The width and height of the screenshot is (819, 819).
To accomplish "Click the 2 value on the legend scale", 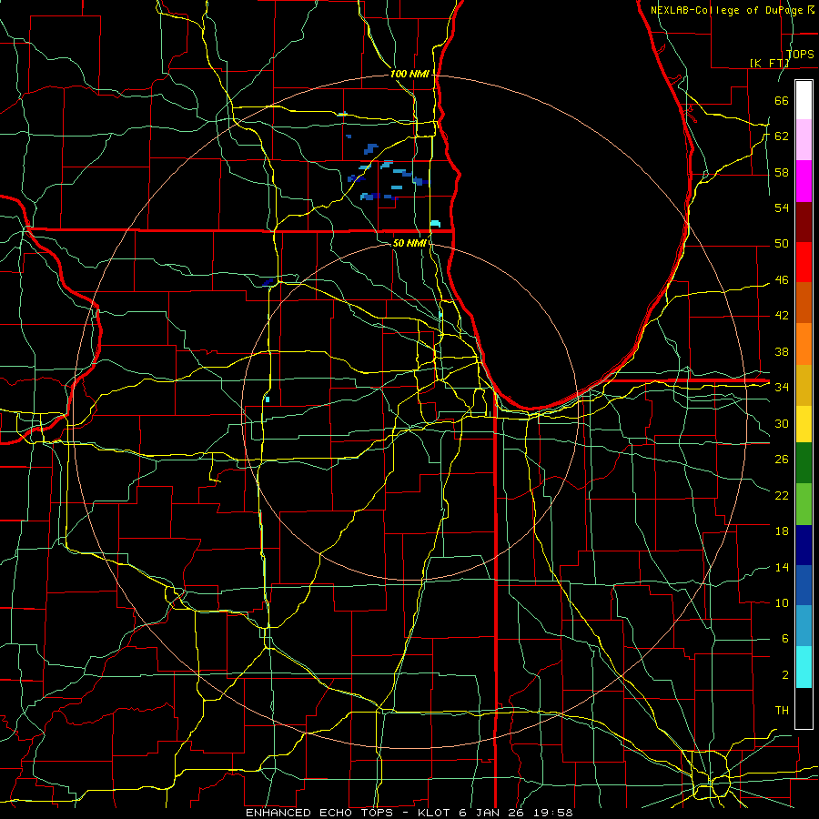I will pyautogui.click(x=784, y=675).
